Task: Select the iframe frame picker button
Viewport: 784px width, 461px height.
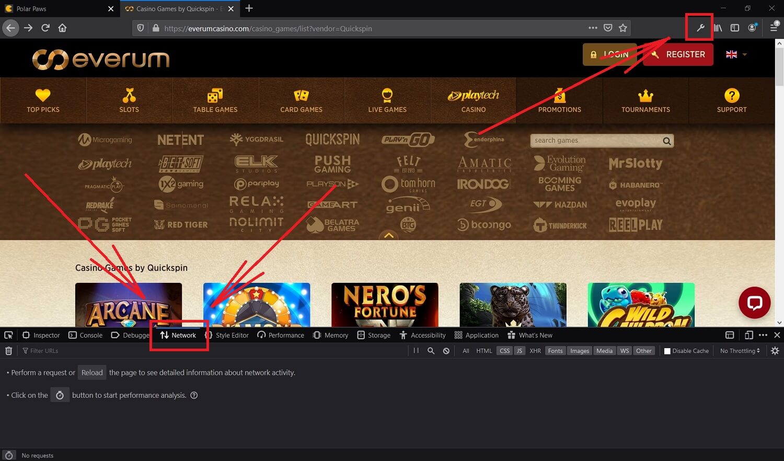Action: (x=730, y=335)
